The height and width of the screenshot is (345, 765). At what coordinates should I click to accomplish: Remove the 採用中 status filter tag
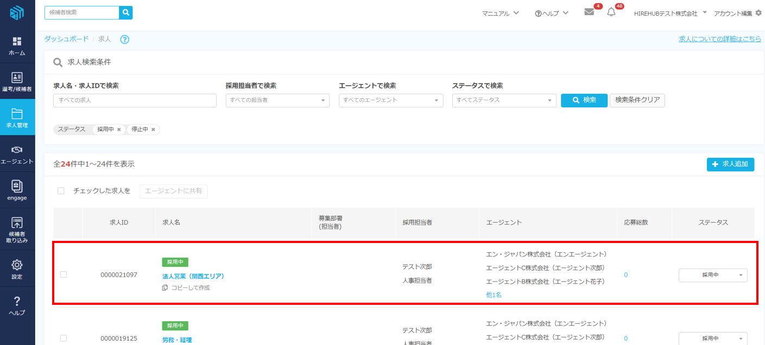click(x=119, y=130)
